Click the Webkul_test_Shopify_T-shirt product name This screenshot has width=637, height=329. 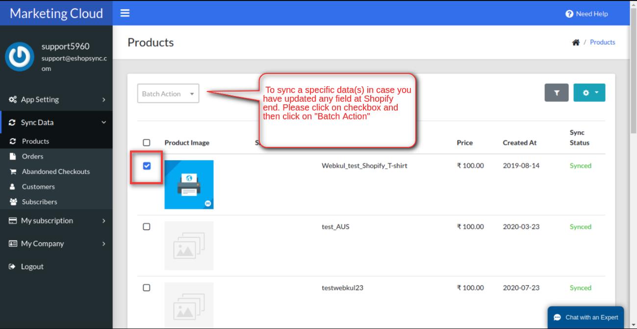364,165
